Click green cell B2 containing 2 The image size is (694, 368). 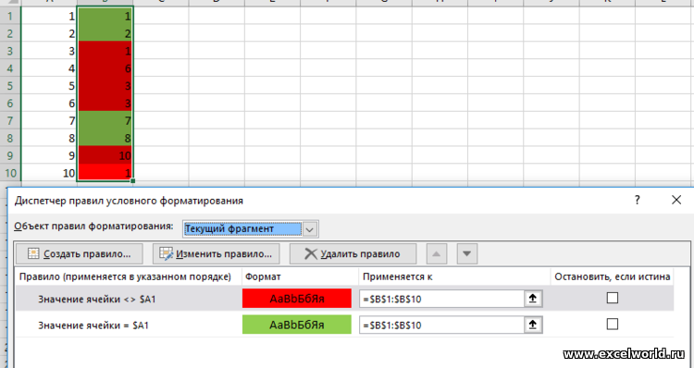pos(105,33)
